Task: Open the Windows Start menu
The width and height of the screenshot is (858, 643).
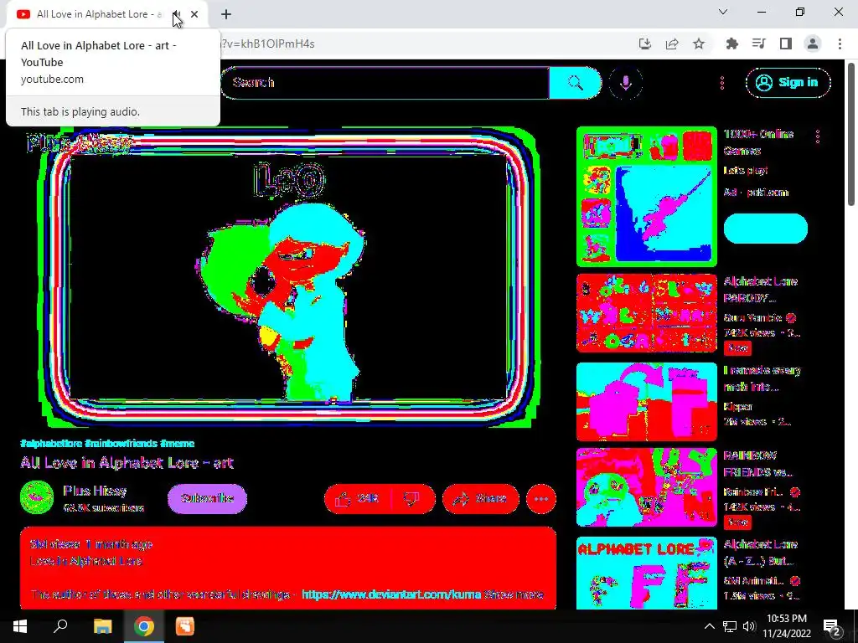Action: point(20,626)
